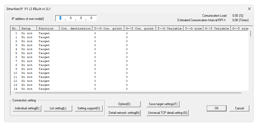Screen dimensions: 257x126
Task: Select the first octet of own node IP
Action: [60, 18]
